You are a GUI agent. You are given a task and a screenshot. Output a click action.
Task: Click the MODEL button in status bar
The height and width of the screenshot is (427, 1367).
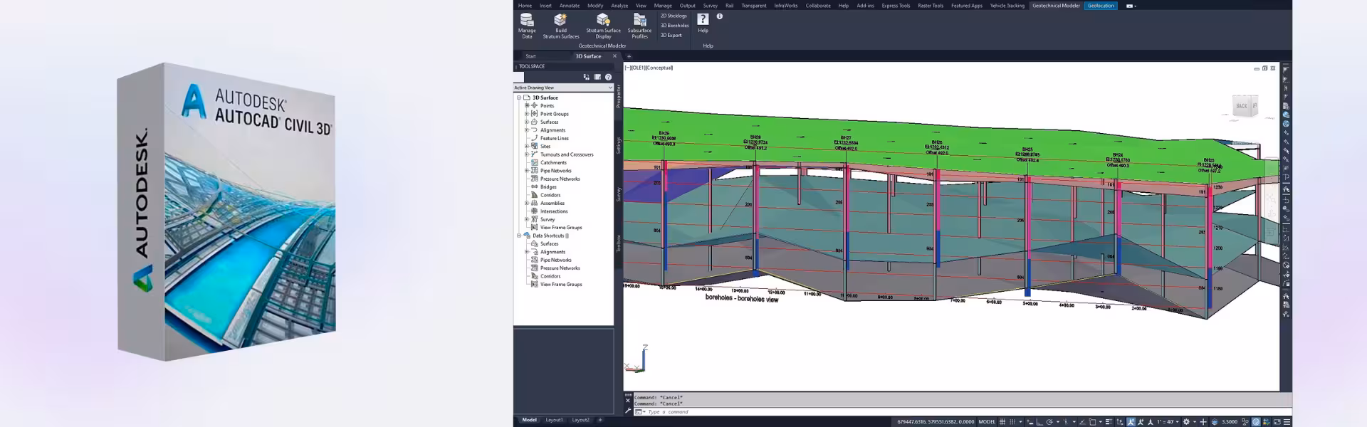[987, 421]
